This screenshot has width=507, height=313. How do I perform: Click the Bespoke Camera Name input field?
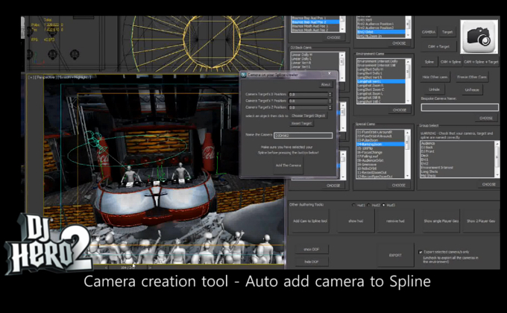pos(459,107)
